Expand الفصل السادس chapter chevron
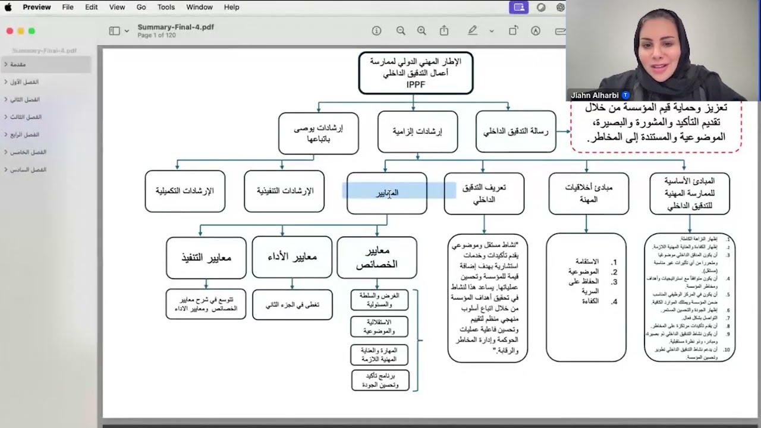Screen dimensions: 761x428 click(5, 169)
